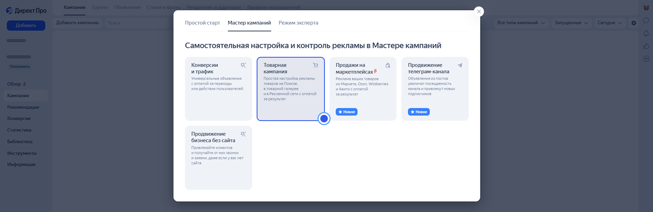Open settings gear in the toolbar
653x212 pixels.
tap(634, 23)
